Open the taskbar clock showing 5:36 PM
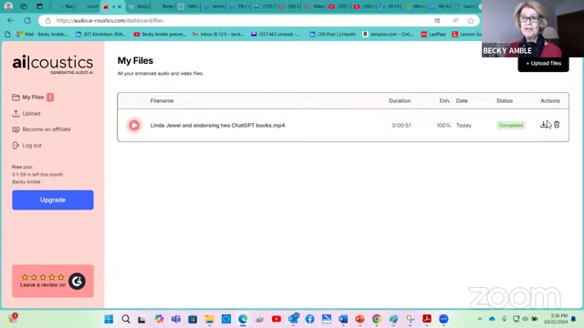The height and width of the screenshot is (328, 584). pyautogui.click(x=556, y=319)
